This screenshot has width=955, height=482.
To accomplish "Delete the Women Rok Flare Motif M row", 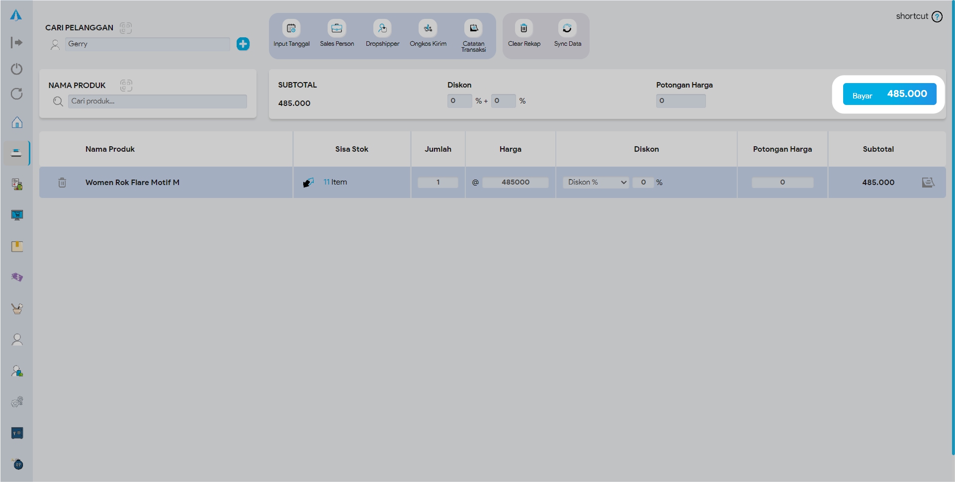I will (62, 183).
